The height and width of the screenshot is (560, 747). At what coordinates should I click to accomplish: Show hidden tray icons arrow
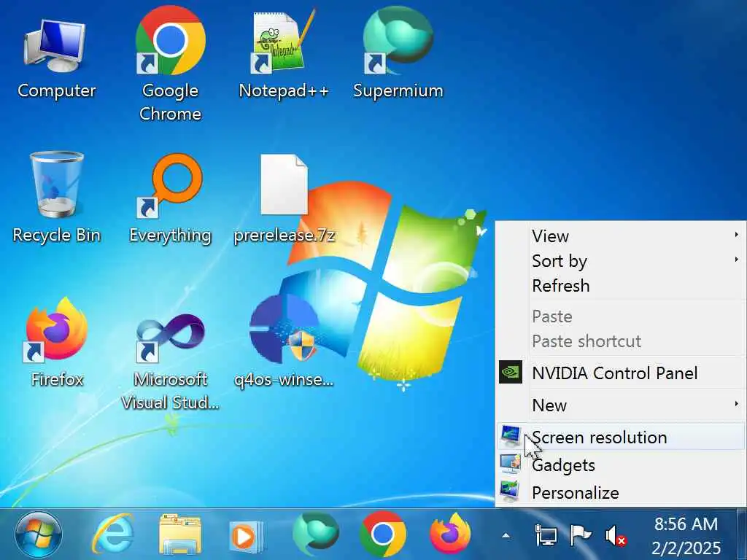point(506,536)
